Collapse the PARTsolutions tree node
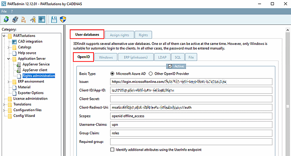 4,36
